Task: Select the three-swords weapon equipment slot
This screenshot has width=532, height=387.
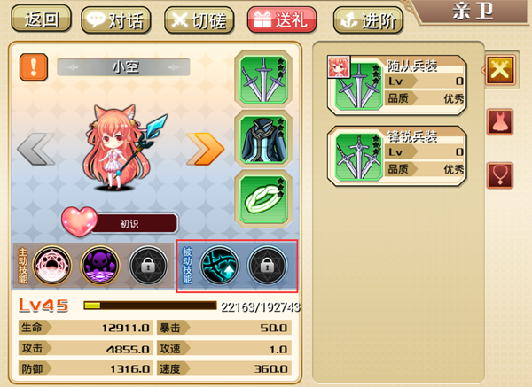Action: [x=263, y=80]
